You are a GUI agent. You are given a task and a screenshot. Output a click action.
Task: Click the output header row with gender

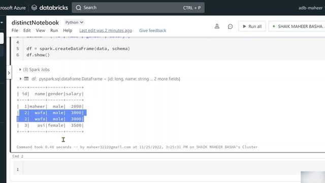(x=50, y=94)
